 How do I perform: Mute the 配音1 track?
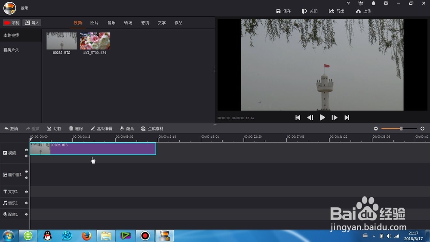(x=26, y=214)
